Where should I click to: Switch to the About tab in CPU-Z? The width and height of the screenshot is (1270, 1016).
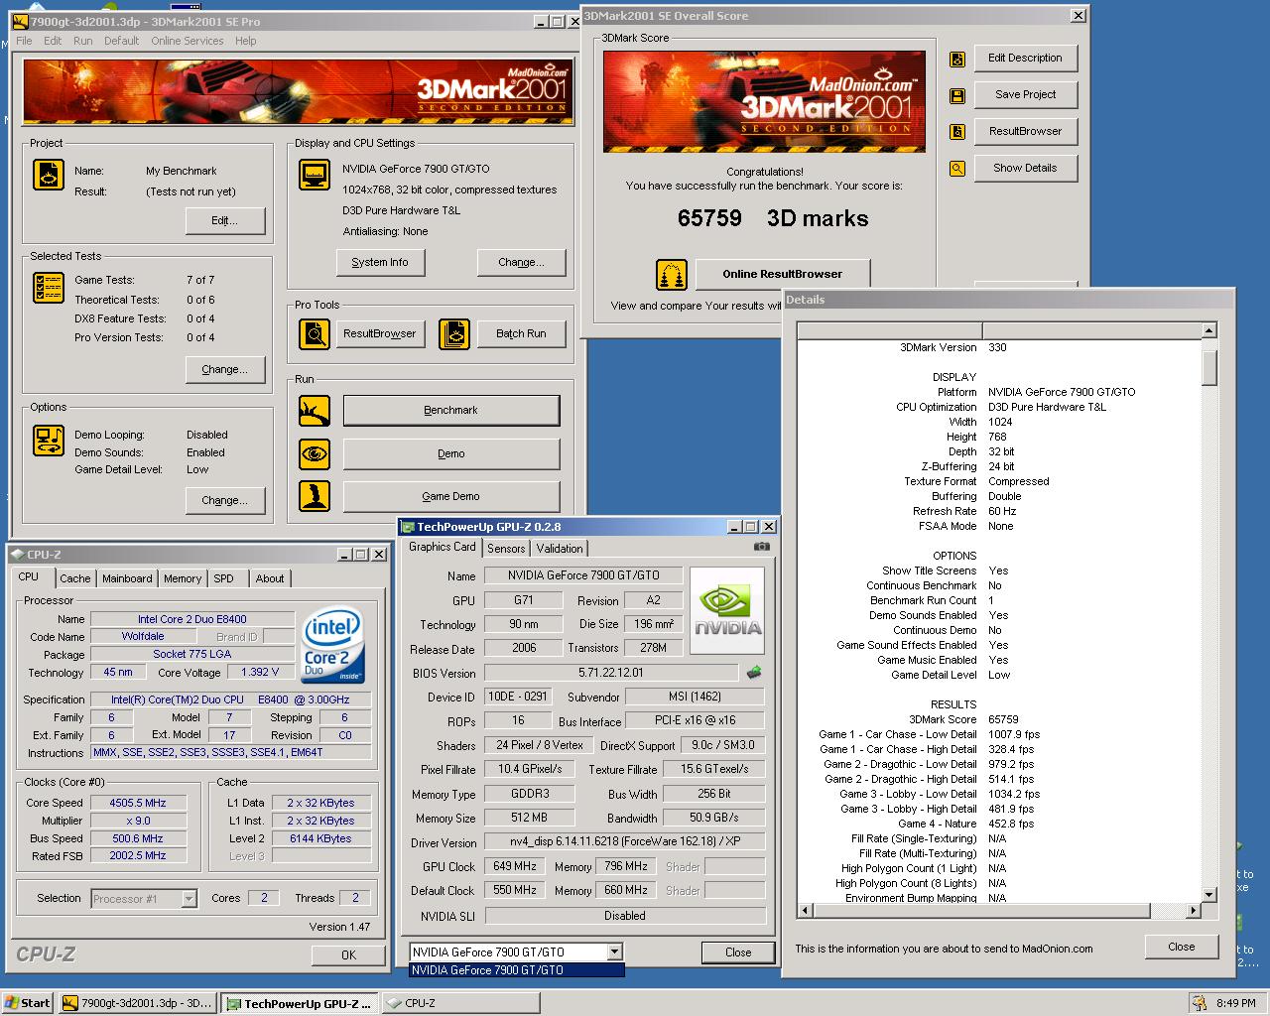coord(270,578)
